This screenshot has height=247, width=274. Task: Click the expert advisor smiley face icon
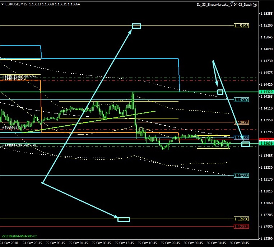click(x=255, y=5)
